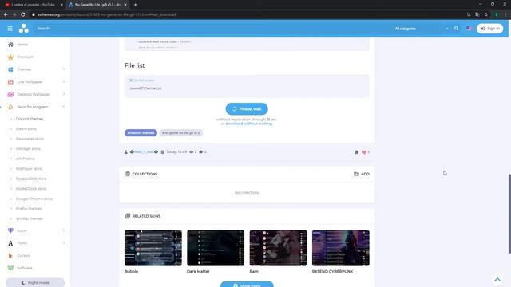This screenshot has height=287, width=511.
Task: Open AIMP skins in sidebar
Action: pos(25,159)
